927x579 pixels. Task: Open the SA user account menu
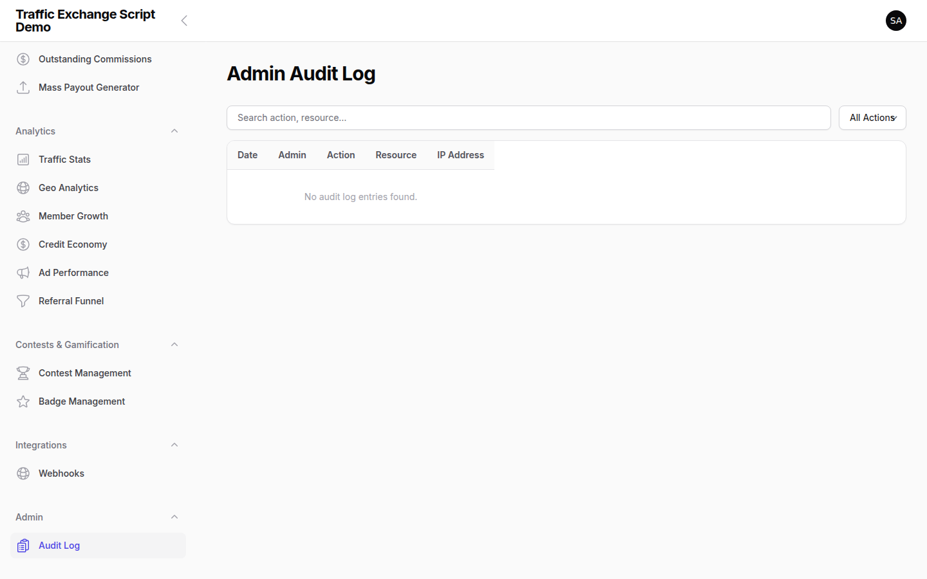coord(896,21)
